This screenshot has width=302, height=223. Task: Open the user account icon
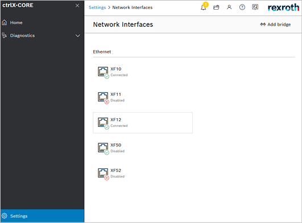pos(229,7)
